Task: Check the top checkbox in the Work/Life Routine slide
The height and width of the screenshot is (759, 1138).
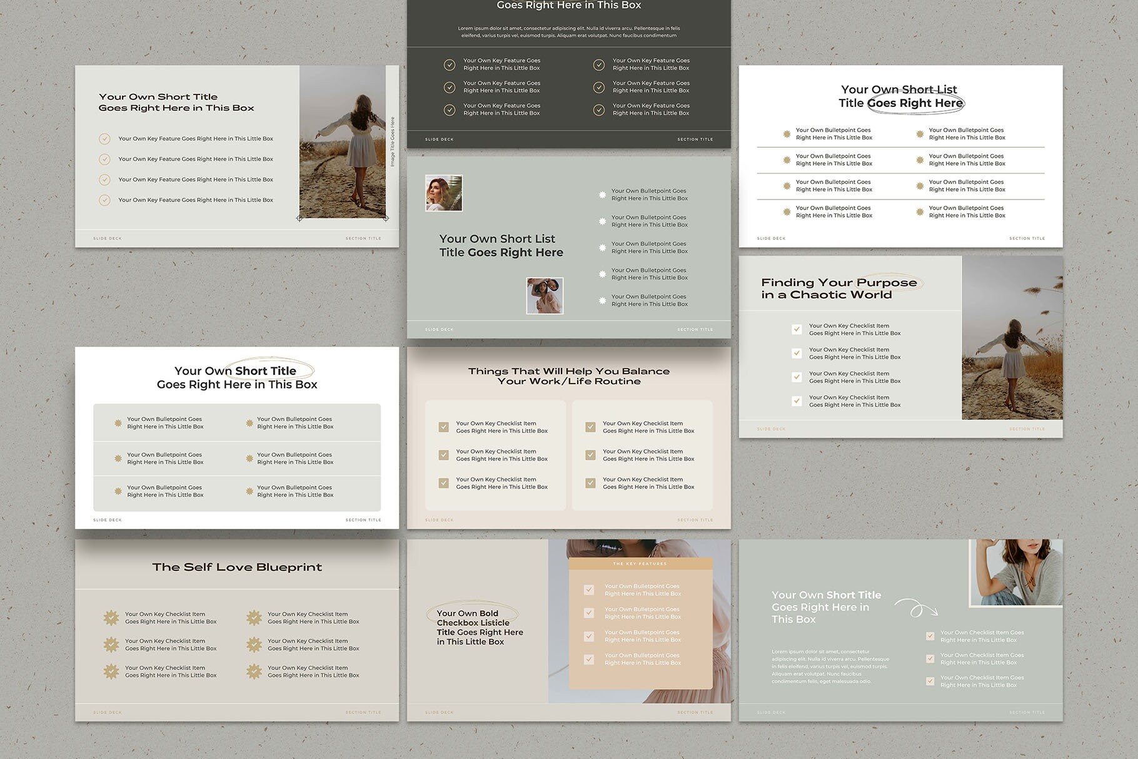Action: coord(444,427)
